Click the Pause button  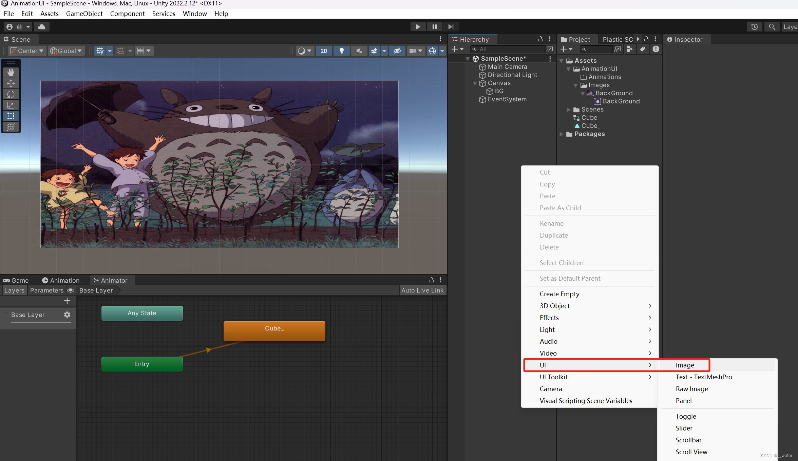(434, 27)
